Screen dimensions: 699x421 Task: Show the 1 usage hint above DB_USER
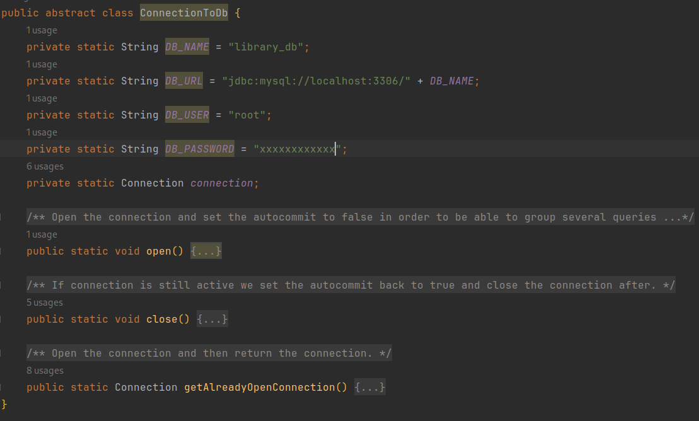pos(42,98)
